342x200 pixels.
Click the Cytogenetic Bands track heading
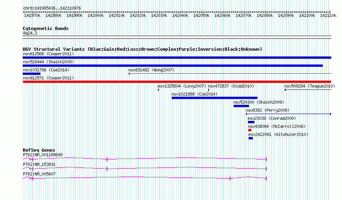(46, 28)
